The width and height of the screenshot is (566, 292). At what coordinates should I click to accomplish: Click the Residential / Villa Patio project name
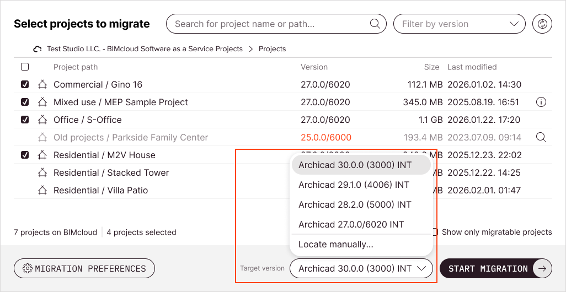[101, 190]
